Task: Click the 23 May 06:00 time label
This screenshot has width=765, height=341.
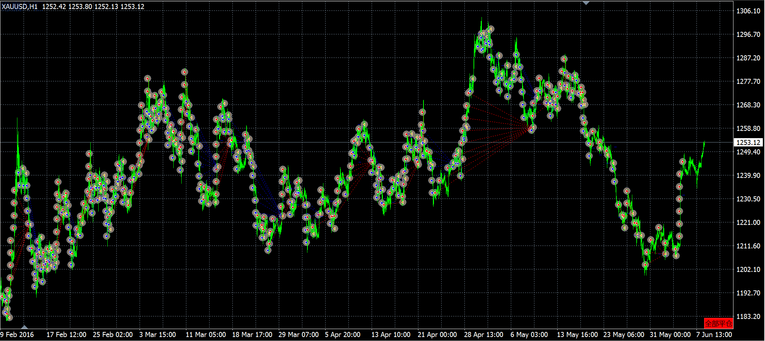Action: [624, 334]
